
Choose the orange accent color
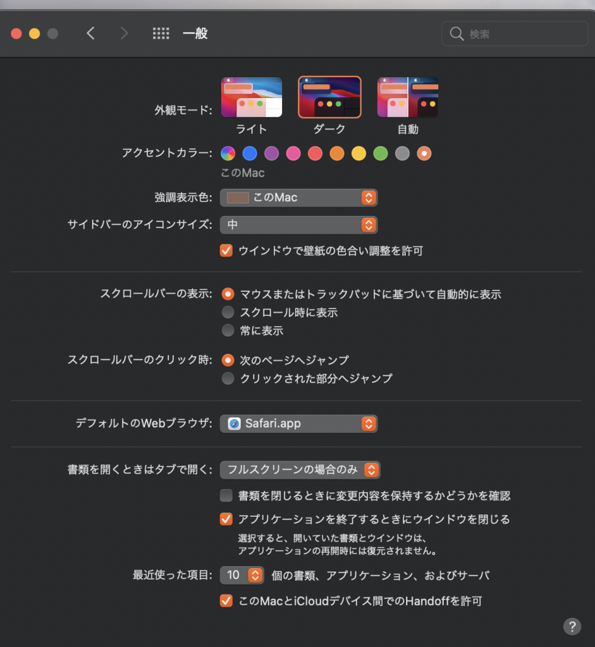click(337, 154)
